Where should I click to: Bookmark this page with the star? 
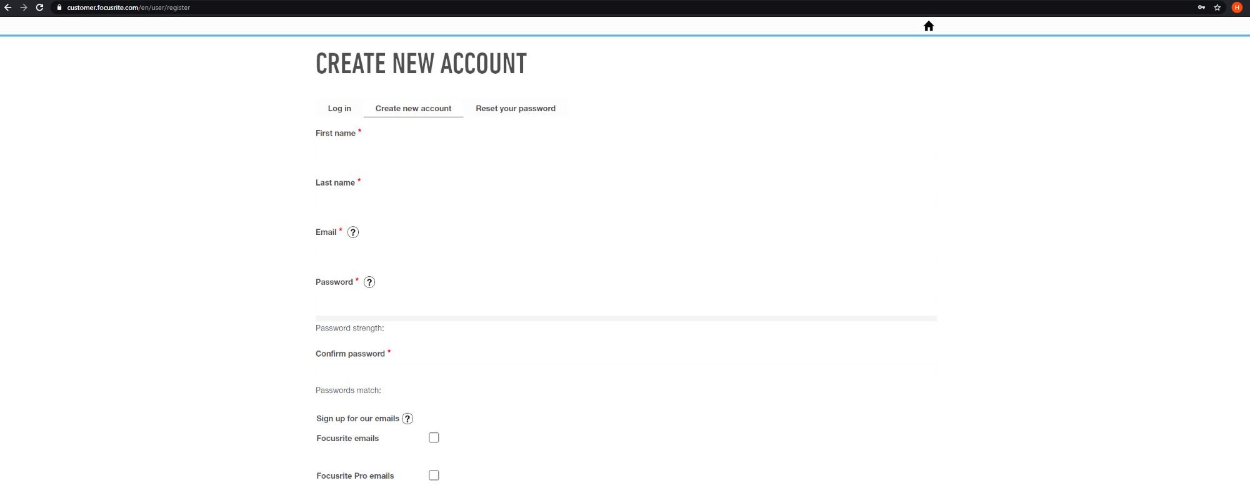[1217, 7]
